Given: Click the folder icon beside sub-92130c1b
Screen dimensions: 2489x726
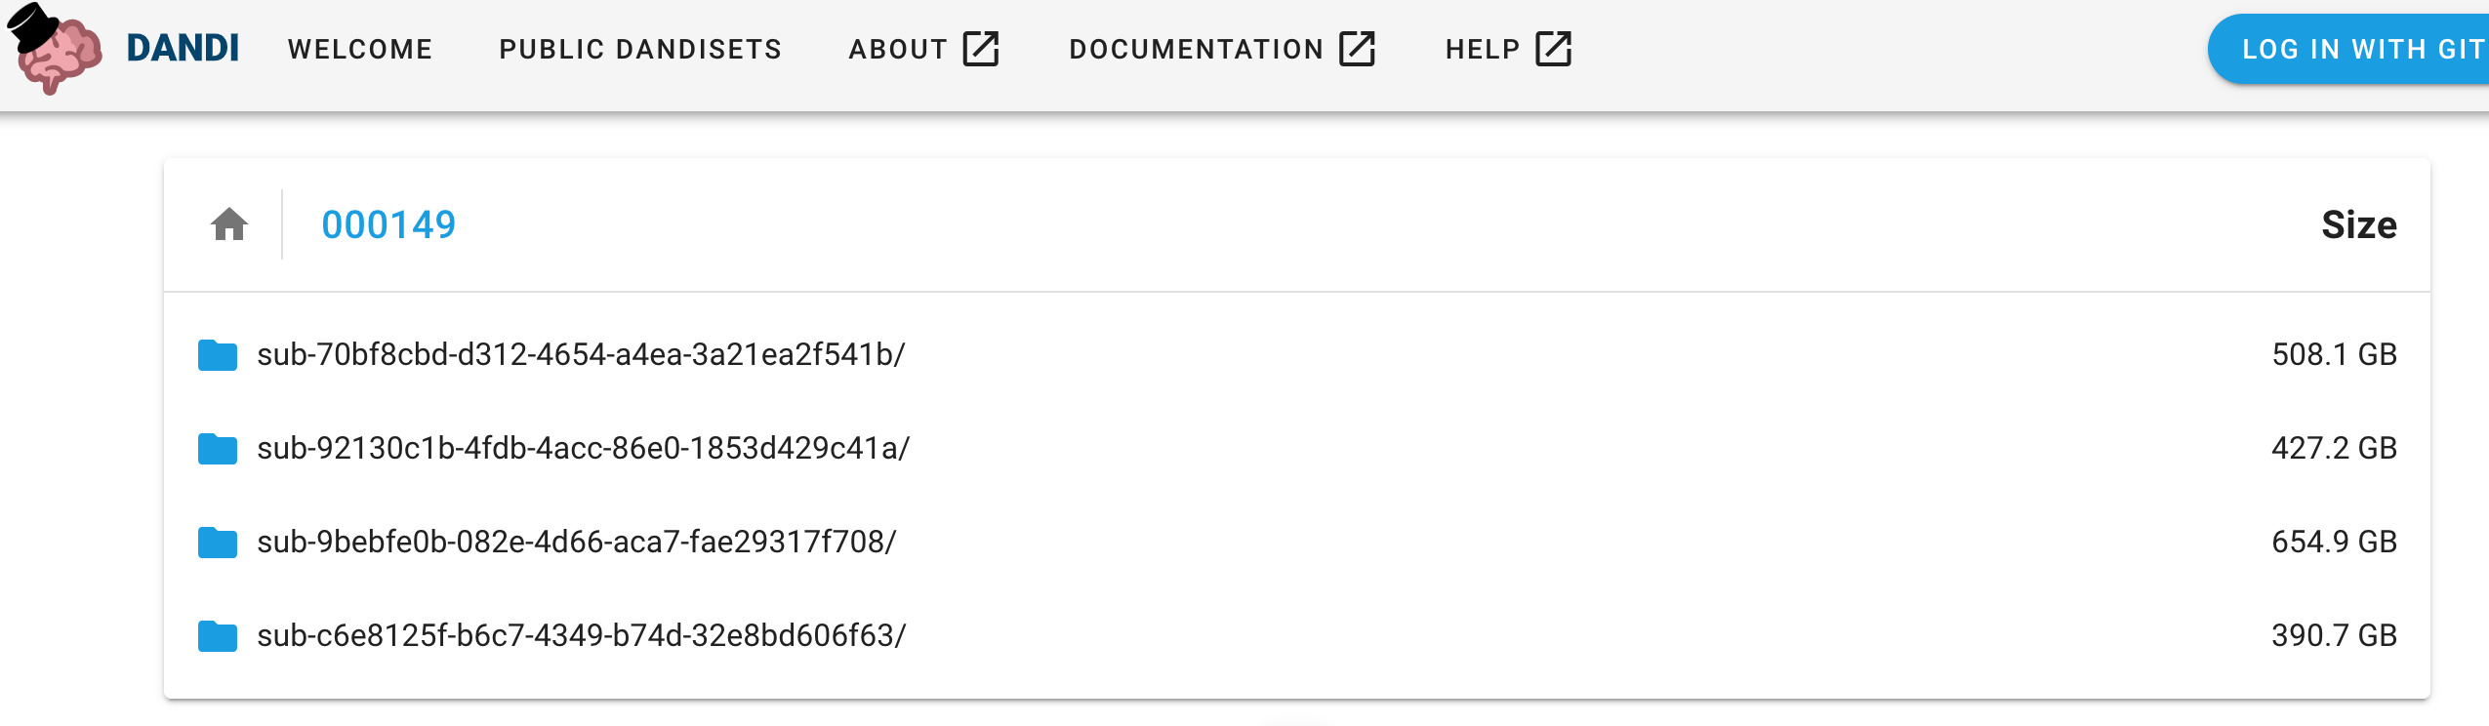Looking at the screenshot, I should (x=217, y=448).
